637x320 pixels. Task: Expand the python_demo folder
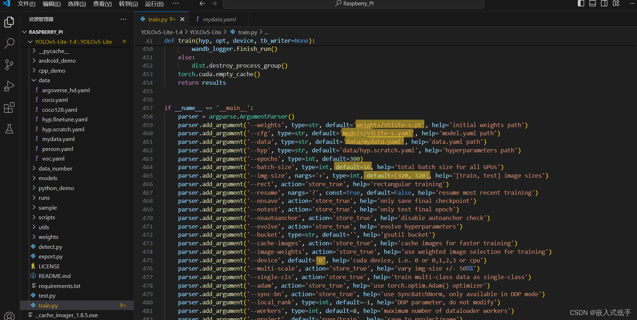77,188
